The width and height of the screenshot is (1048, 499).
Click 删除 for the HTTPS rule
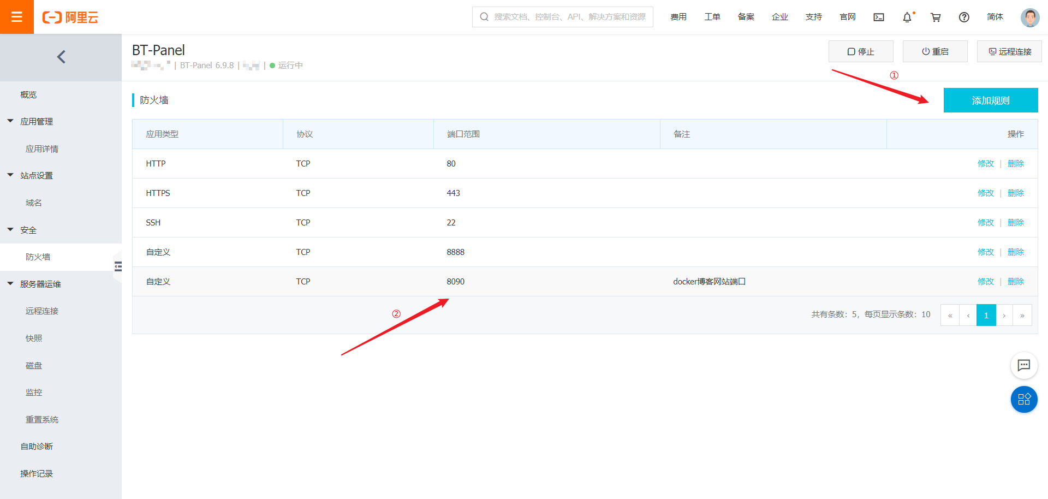[1016, 193]
